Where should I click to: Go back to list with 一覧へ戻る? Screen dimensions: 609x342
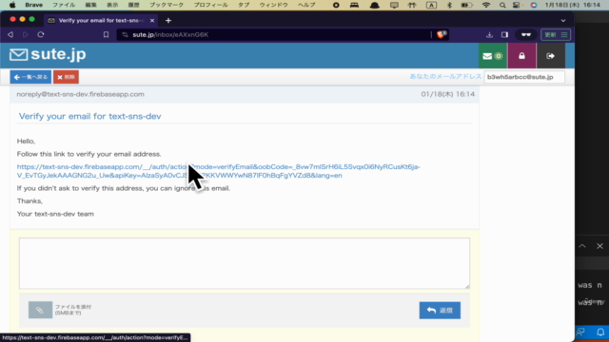(30, 77)
